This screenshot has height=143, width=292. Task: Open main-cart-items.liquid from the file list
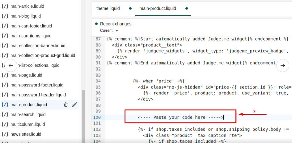pyautogui.click(x=31, y=36)
